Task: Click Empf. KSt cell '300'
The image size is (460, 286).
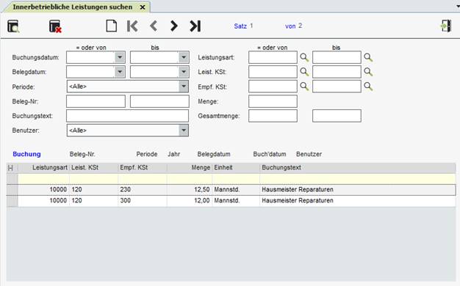Action: click(143, 201)
